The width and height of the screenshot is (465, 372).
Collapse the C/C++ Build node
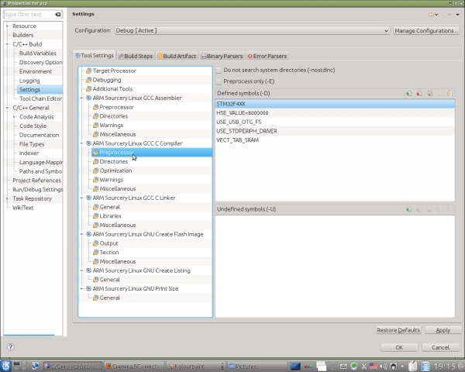coord(8,44)
